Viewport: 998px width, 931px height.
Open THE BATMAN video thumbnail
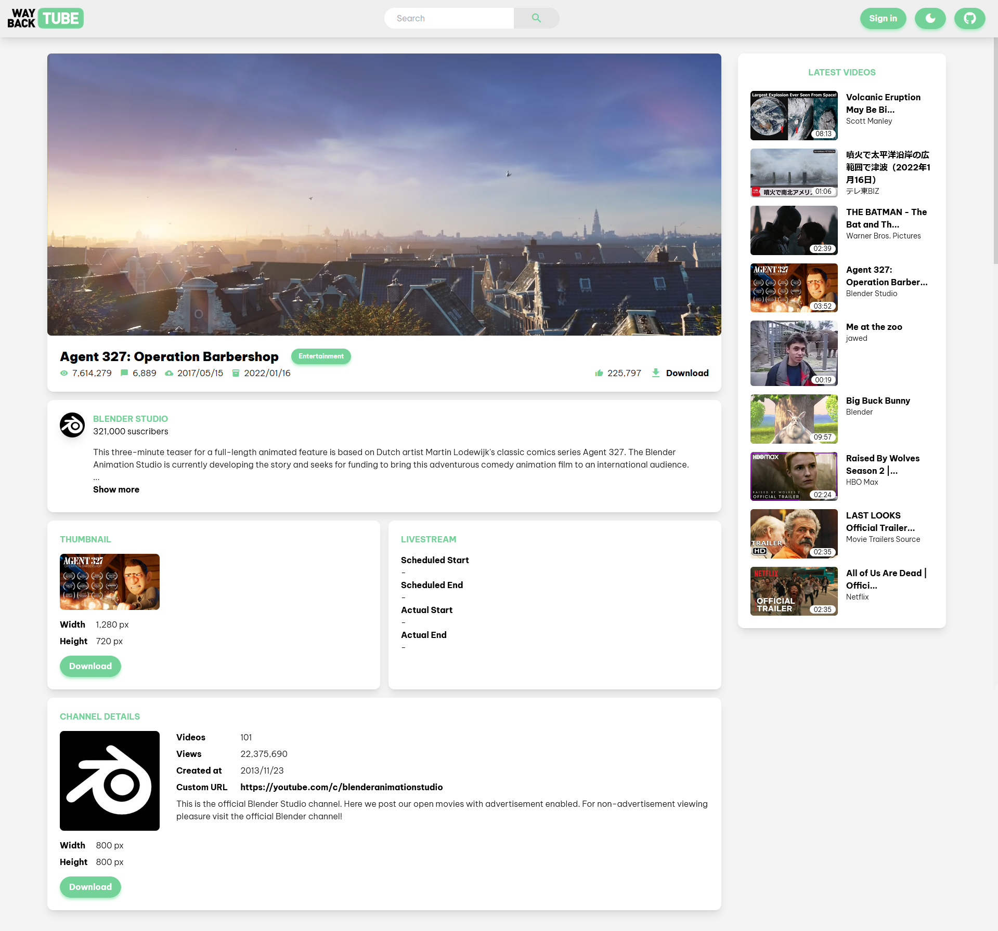click(794, 230)
